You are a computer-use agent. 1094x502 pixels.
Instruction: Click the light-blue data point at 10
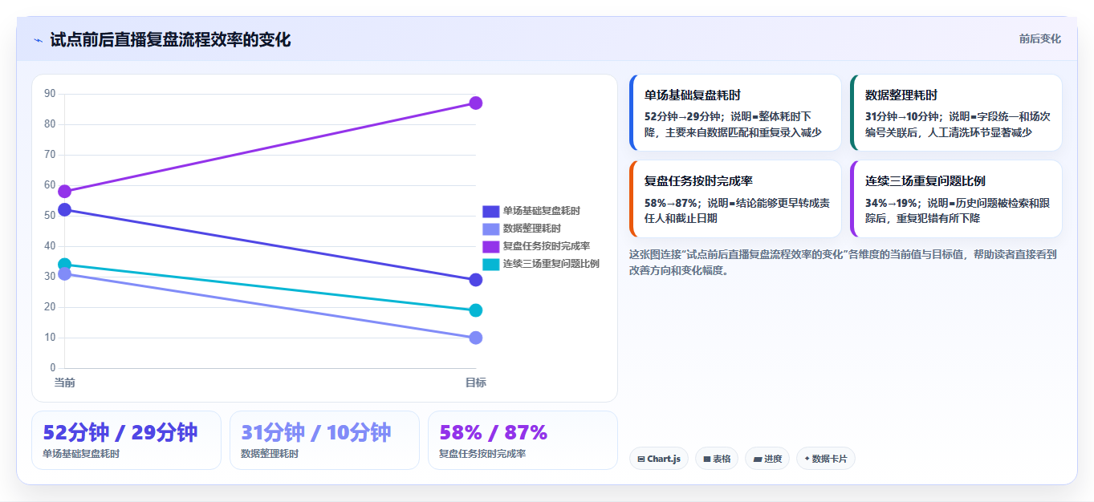pos(476,338)
